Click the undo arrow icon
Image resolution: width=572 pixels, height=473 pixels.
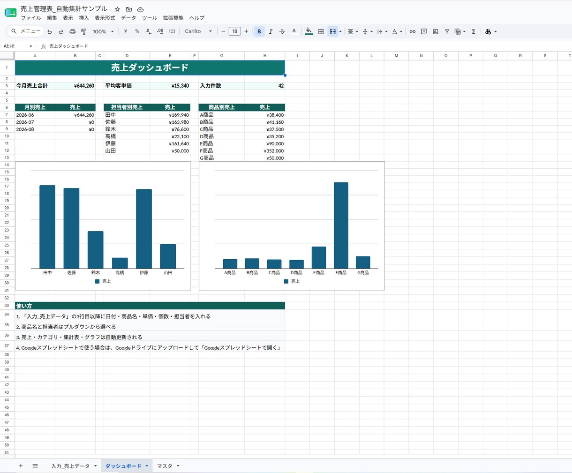click(x=50, y=31)
